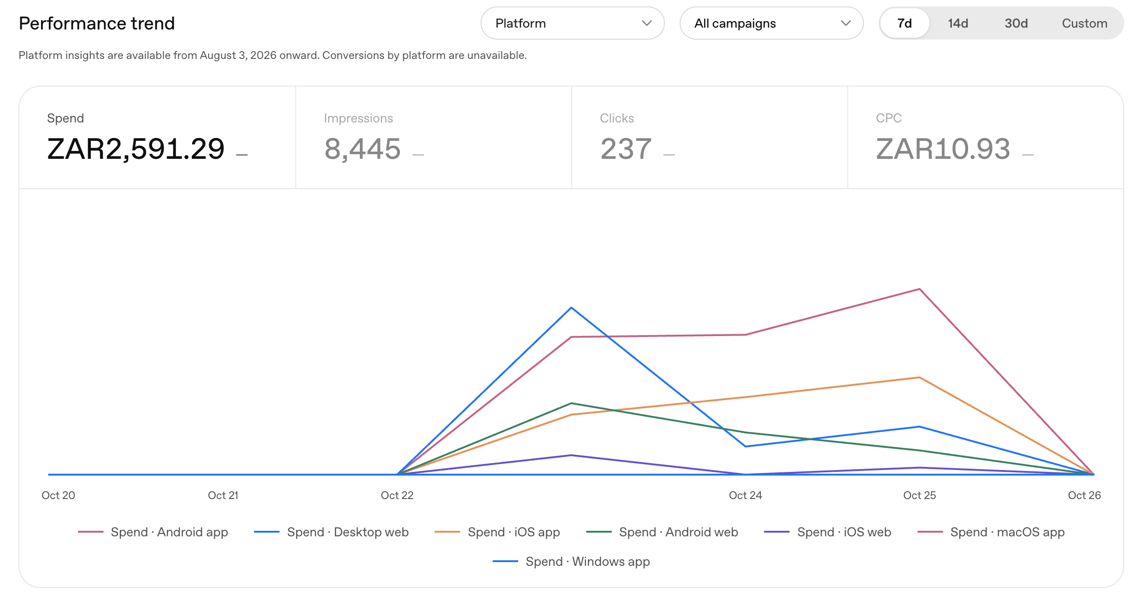Click the 8,445 impressions value
1139x604 pixels.
point(363,149)
